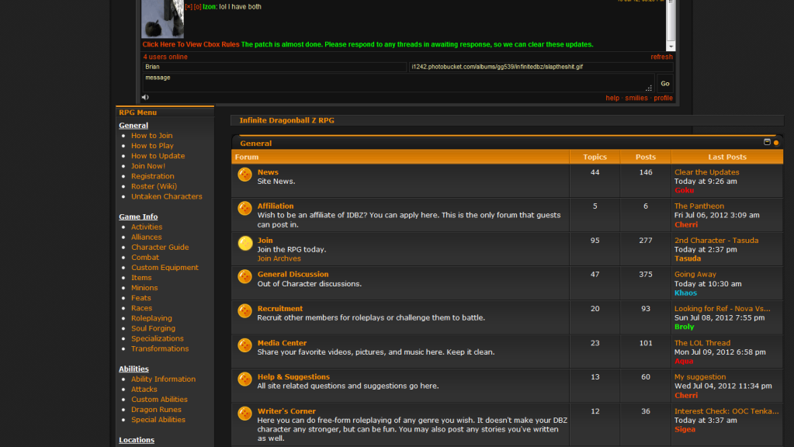The image size is (794, 447).
Task: Open Character Guide in the sidebar
Action: coord(160,247)
